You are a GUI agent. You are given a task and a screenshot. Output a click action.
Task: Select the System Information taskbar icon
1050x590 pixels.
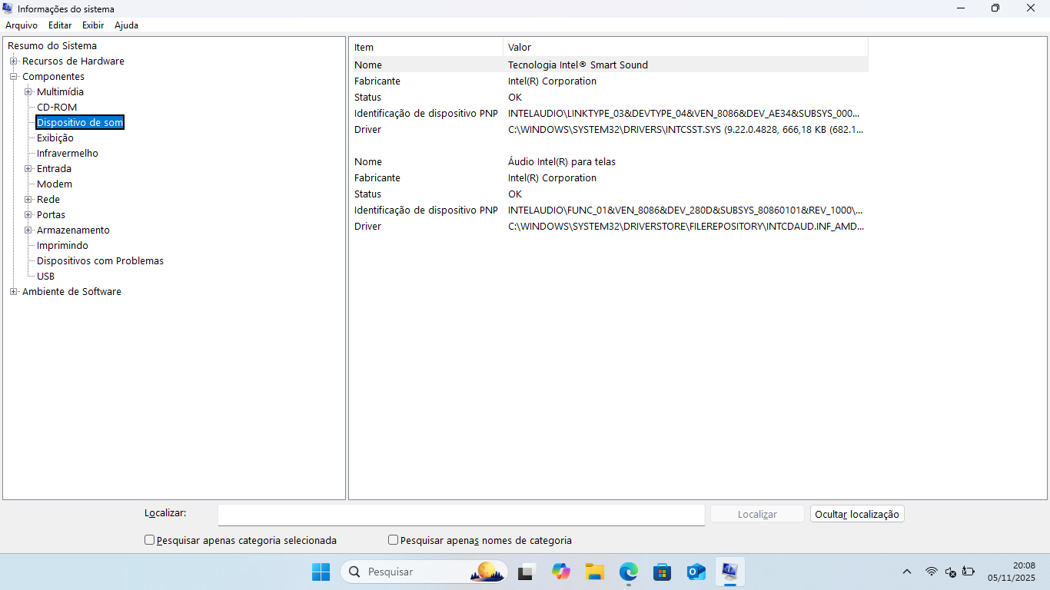pyautogui.click(x=729, y=572)
